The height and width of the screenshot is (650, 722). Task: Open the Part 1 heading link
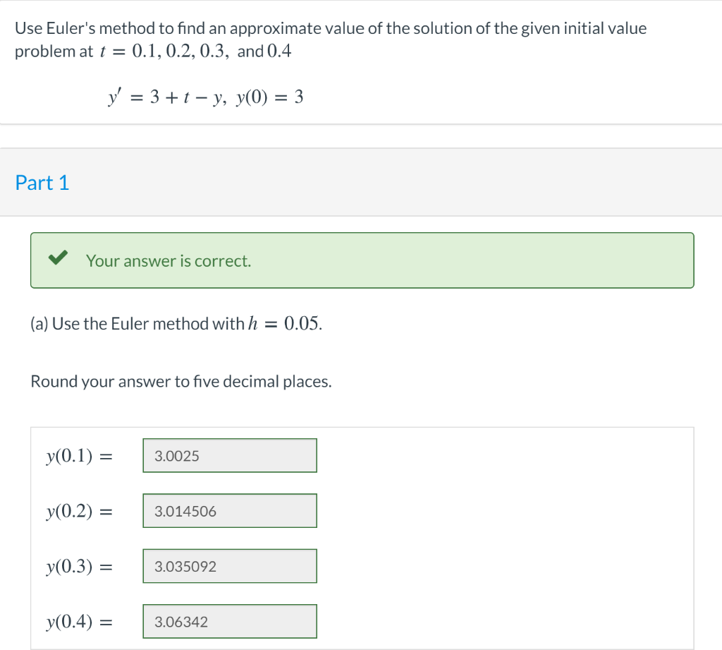pos(42,183)
